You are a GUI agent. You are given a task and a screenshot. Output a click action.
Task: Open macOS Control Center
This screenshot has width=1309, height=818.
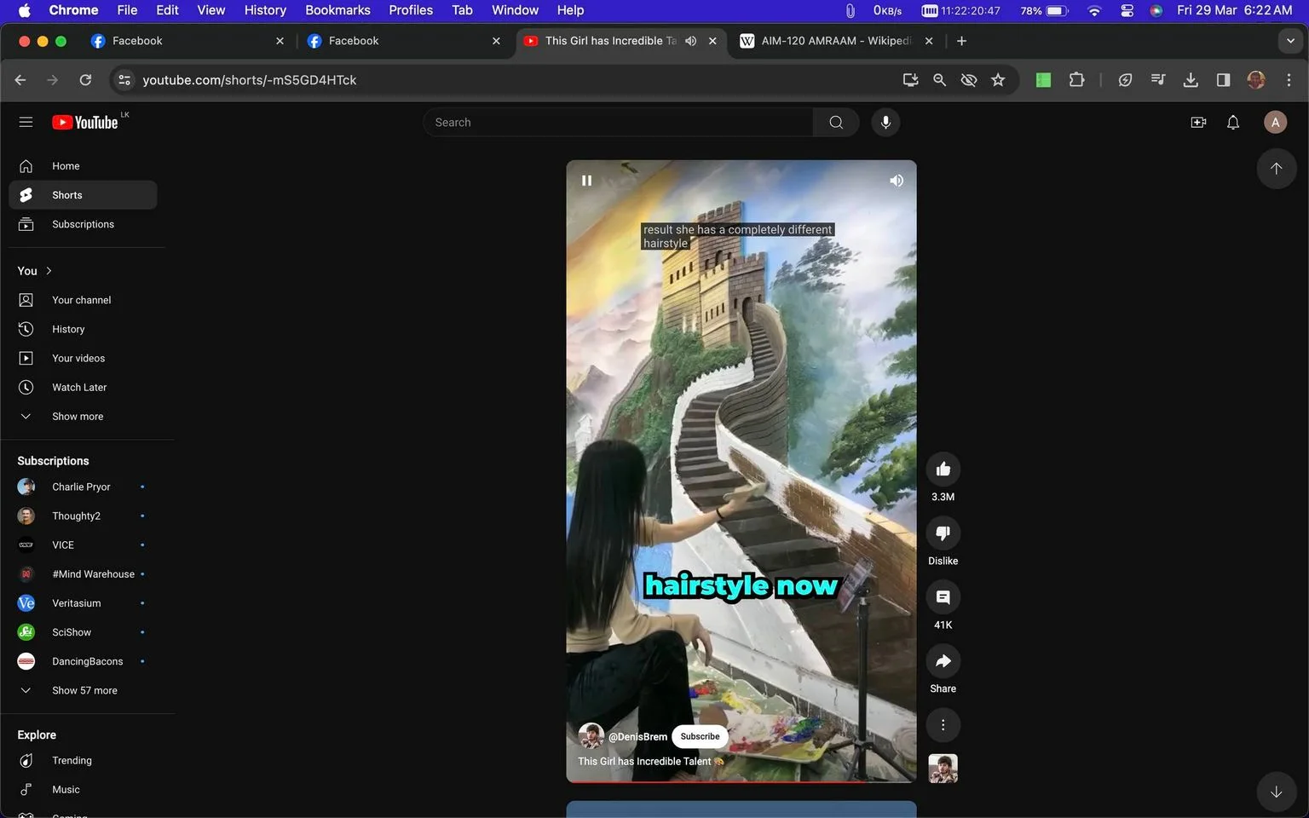tap(1127, 10)
